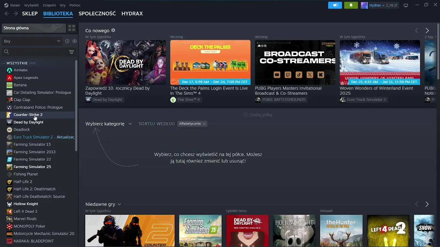Click the MONOPOLY Poker icon
The height and width of the screenshot is (247, 440).
pyautogui.click(x=9, y=226)
